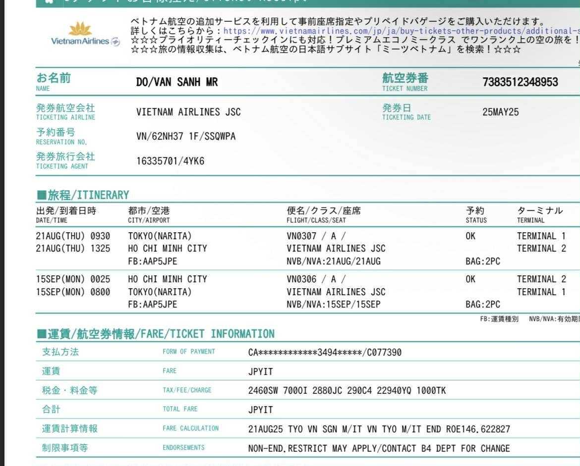Click the 旅程/ITINERARY section heading
The image size is (580, 466).
click(83, 195)
